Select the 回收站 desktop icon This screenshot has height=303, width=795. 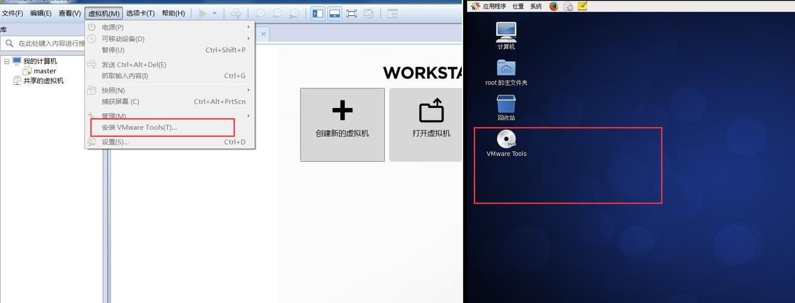click(506, 108)
